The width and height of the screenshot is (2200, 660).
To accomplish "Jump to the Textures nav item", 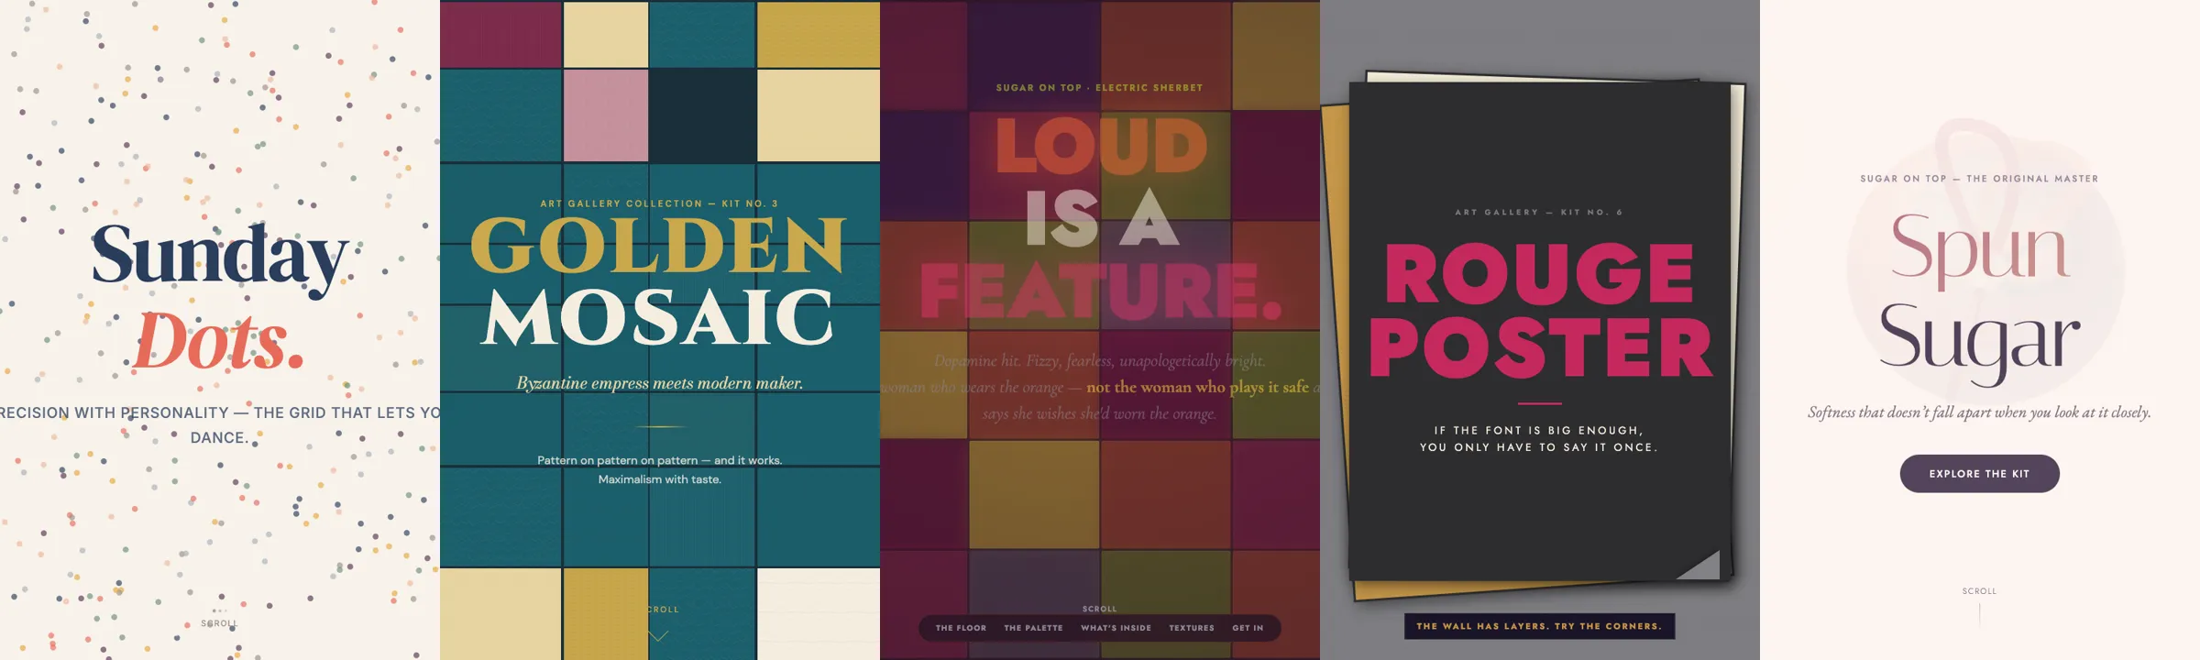I will click(1192, 628).
